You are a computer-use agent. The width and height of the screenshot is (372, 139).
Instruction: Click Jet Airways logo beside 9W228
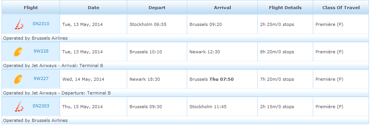click(18, 52)
